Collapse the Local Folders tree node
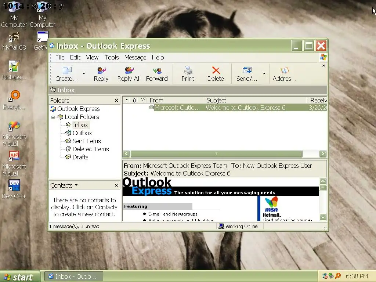The width and height of the screenshot is (376, 282). tap(53, 117)
